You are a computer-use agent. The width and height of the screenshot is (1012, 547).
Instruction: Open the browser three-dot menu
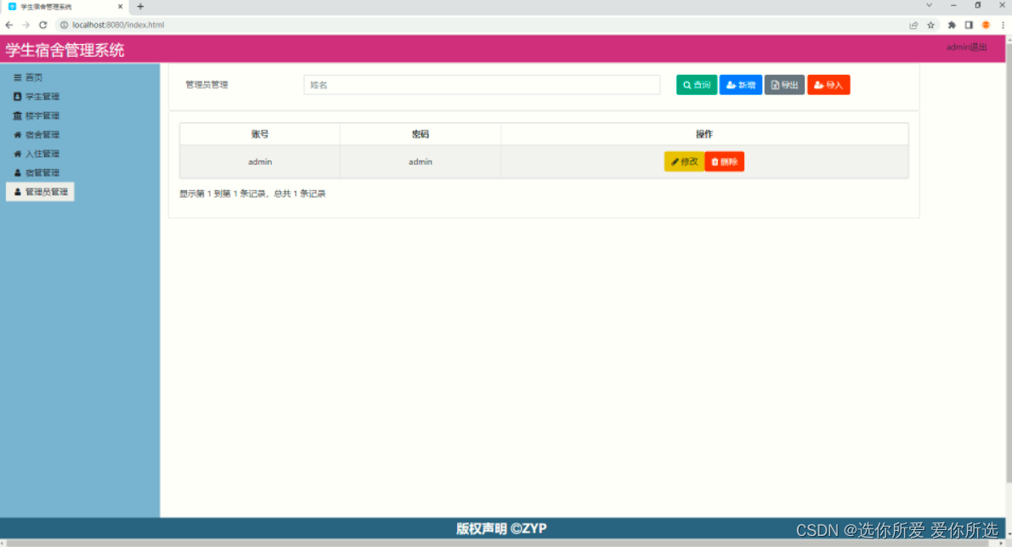[1003, 25]
